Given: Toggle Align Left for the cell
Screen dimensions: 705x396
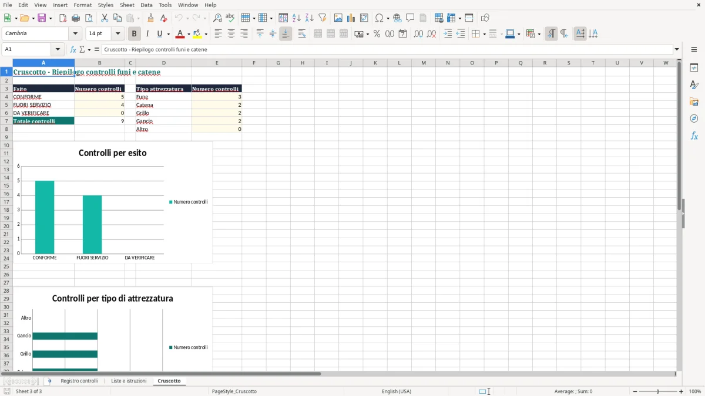Looking at the screenshot, I should point(218,34).
